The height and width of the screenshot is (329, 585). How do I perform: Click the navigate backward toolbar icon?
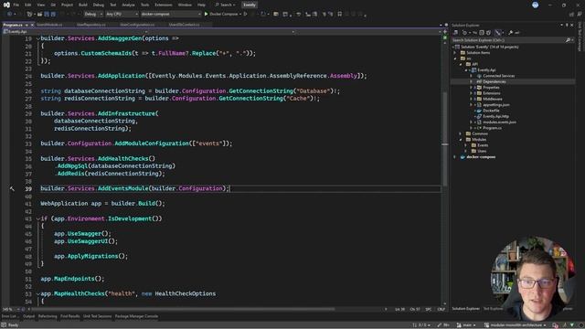[9, 15]
